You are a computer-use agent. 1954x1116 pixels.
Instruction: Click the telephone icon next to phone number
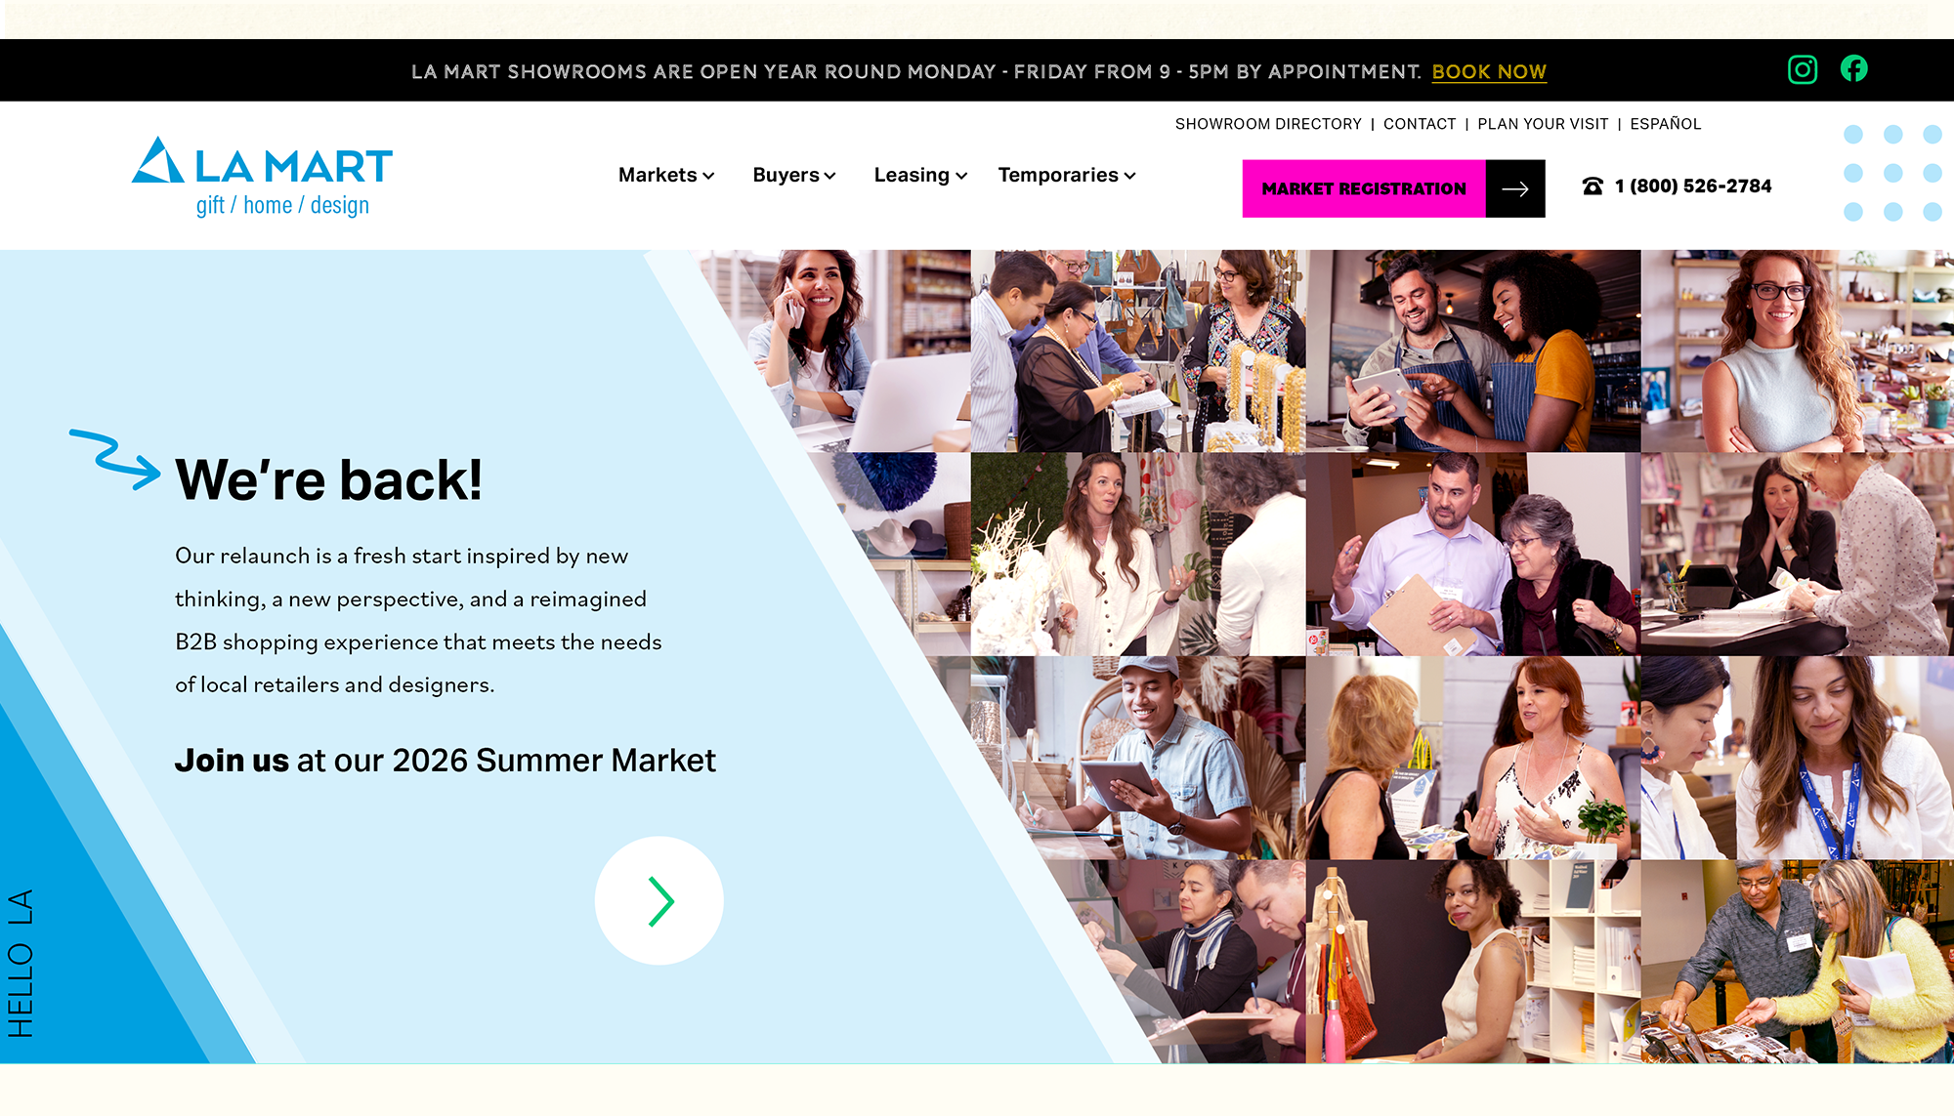[x=1593, y=186]
